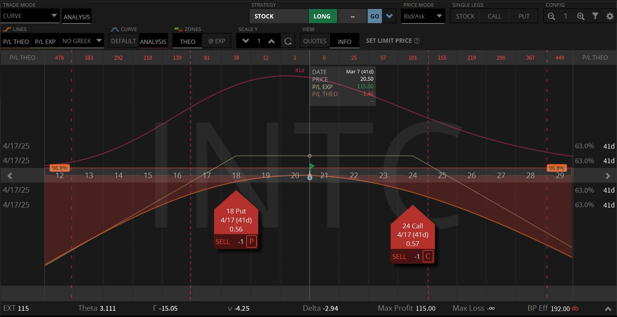Click price 24 on the axis
This screenshot has width=617, height=317.
coord(413,175)
